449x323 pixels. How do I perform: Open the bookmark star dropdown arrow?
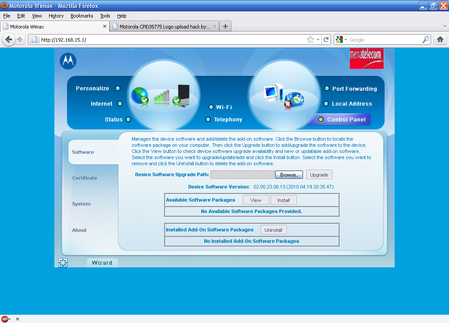[x=318, y=40]
